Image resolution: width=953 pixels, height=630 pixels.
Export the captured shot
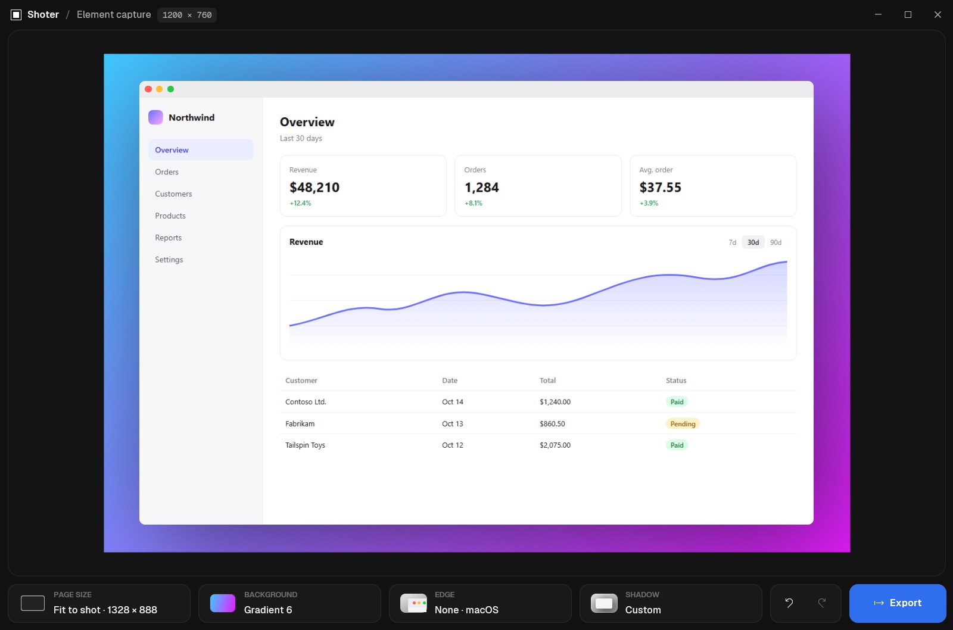[x=898, y=603]
